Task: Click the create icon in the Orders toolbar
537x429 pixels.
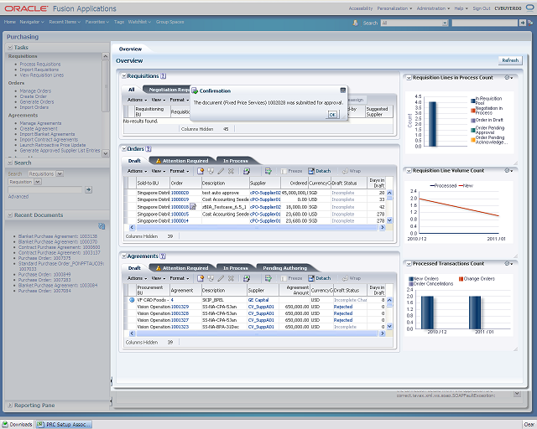Action: click(201, 171)
